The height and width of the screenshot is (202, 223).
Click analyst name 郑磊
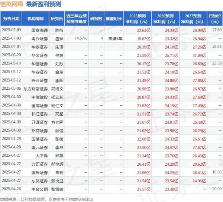[x=59, y=156]
